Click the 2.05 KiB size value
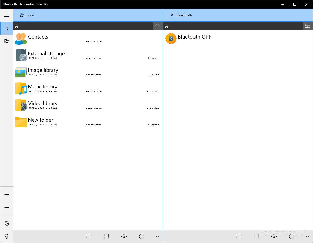This screenshot has width=313, height=243. click(x=153, y=108)
